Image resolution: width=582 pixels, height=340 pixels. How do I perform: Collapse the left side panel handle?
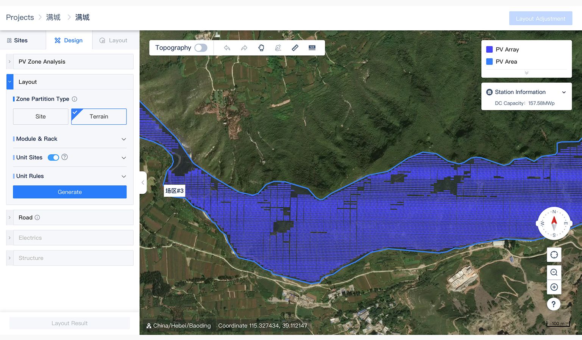coord(143,183)
